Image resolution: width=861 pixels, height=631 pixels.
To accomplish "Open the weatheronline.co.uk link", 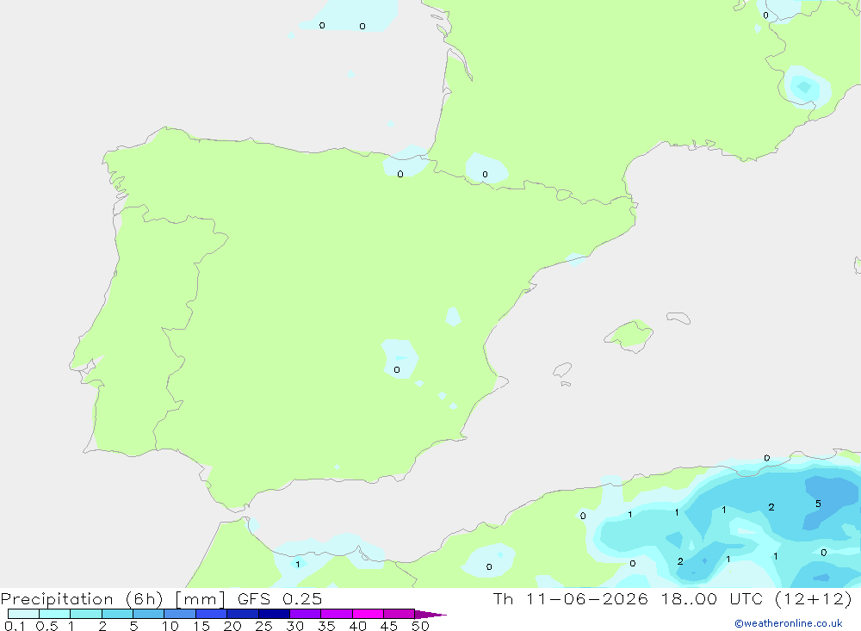I will click(x=789, y=623).
